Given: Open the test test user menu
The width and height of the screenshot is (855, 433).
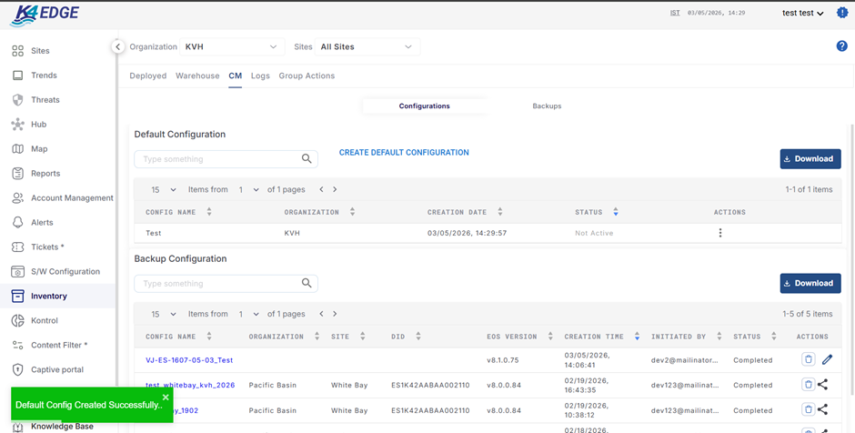Looking at the screenshot, I should (x=802, y=13).
